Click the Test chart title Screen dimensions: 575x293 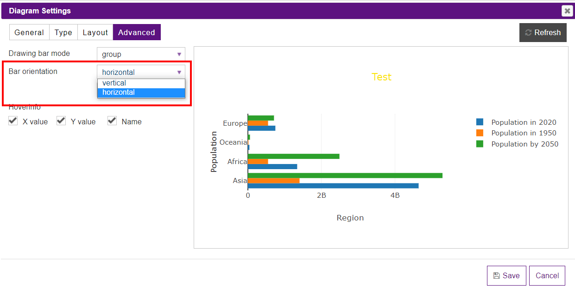(381, 77)
